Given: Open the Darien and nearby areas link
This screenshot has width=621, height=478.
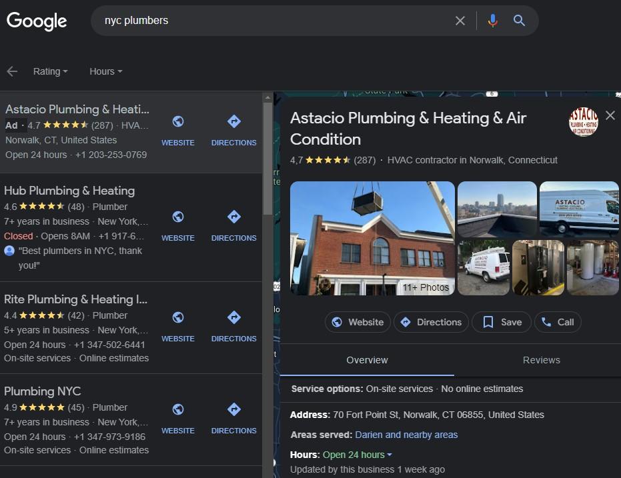Looking at the screenshot, I should click(x=406, y=435).
